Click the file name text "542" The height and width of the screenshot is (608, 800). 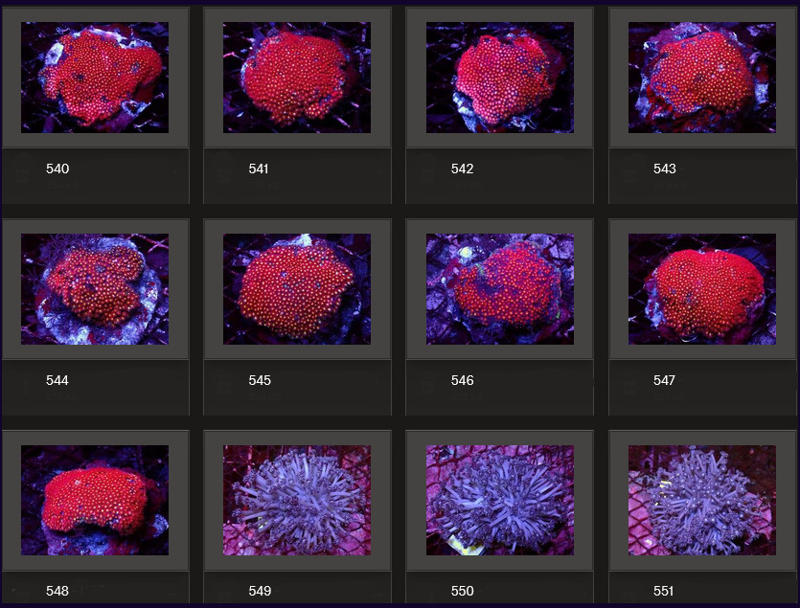(x=462, y=169)
